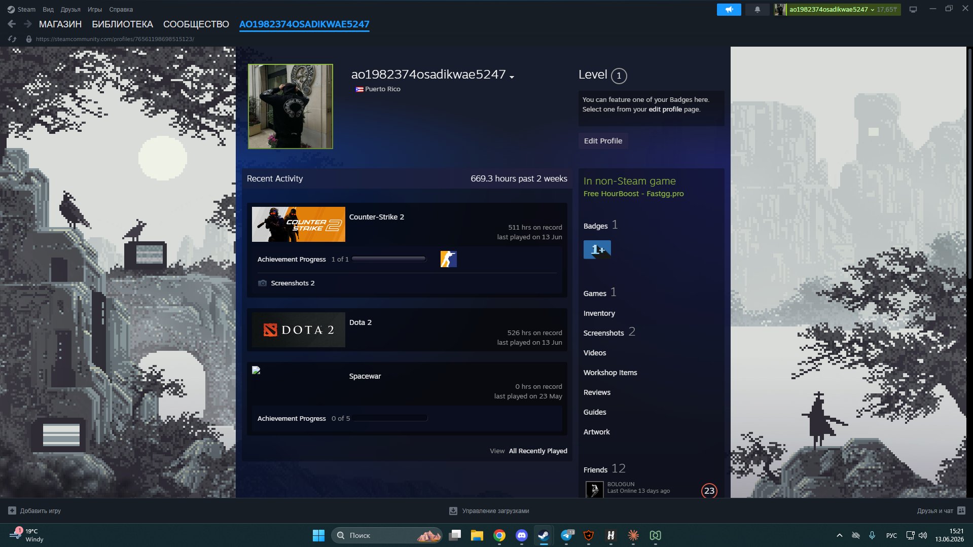Follow the 'edit profile' link in the badge box
The width and height of the screenshot is (973, 547).
pos(665,110)
